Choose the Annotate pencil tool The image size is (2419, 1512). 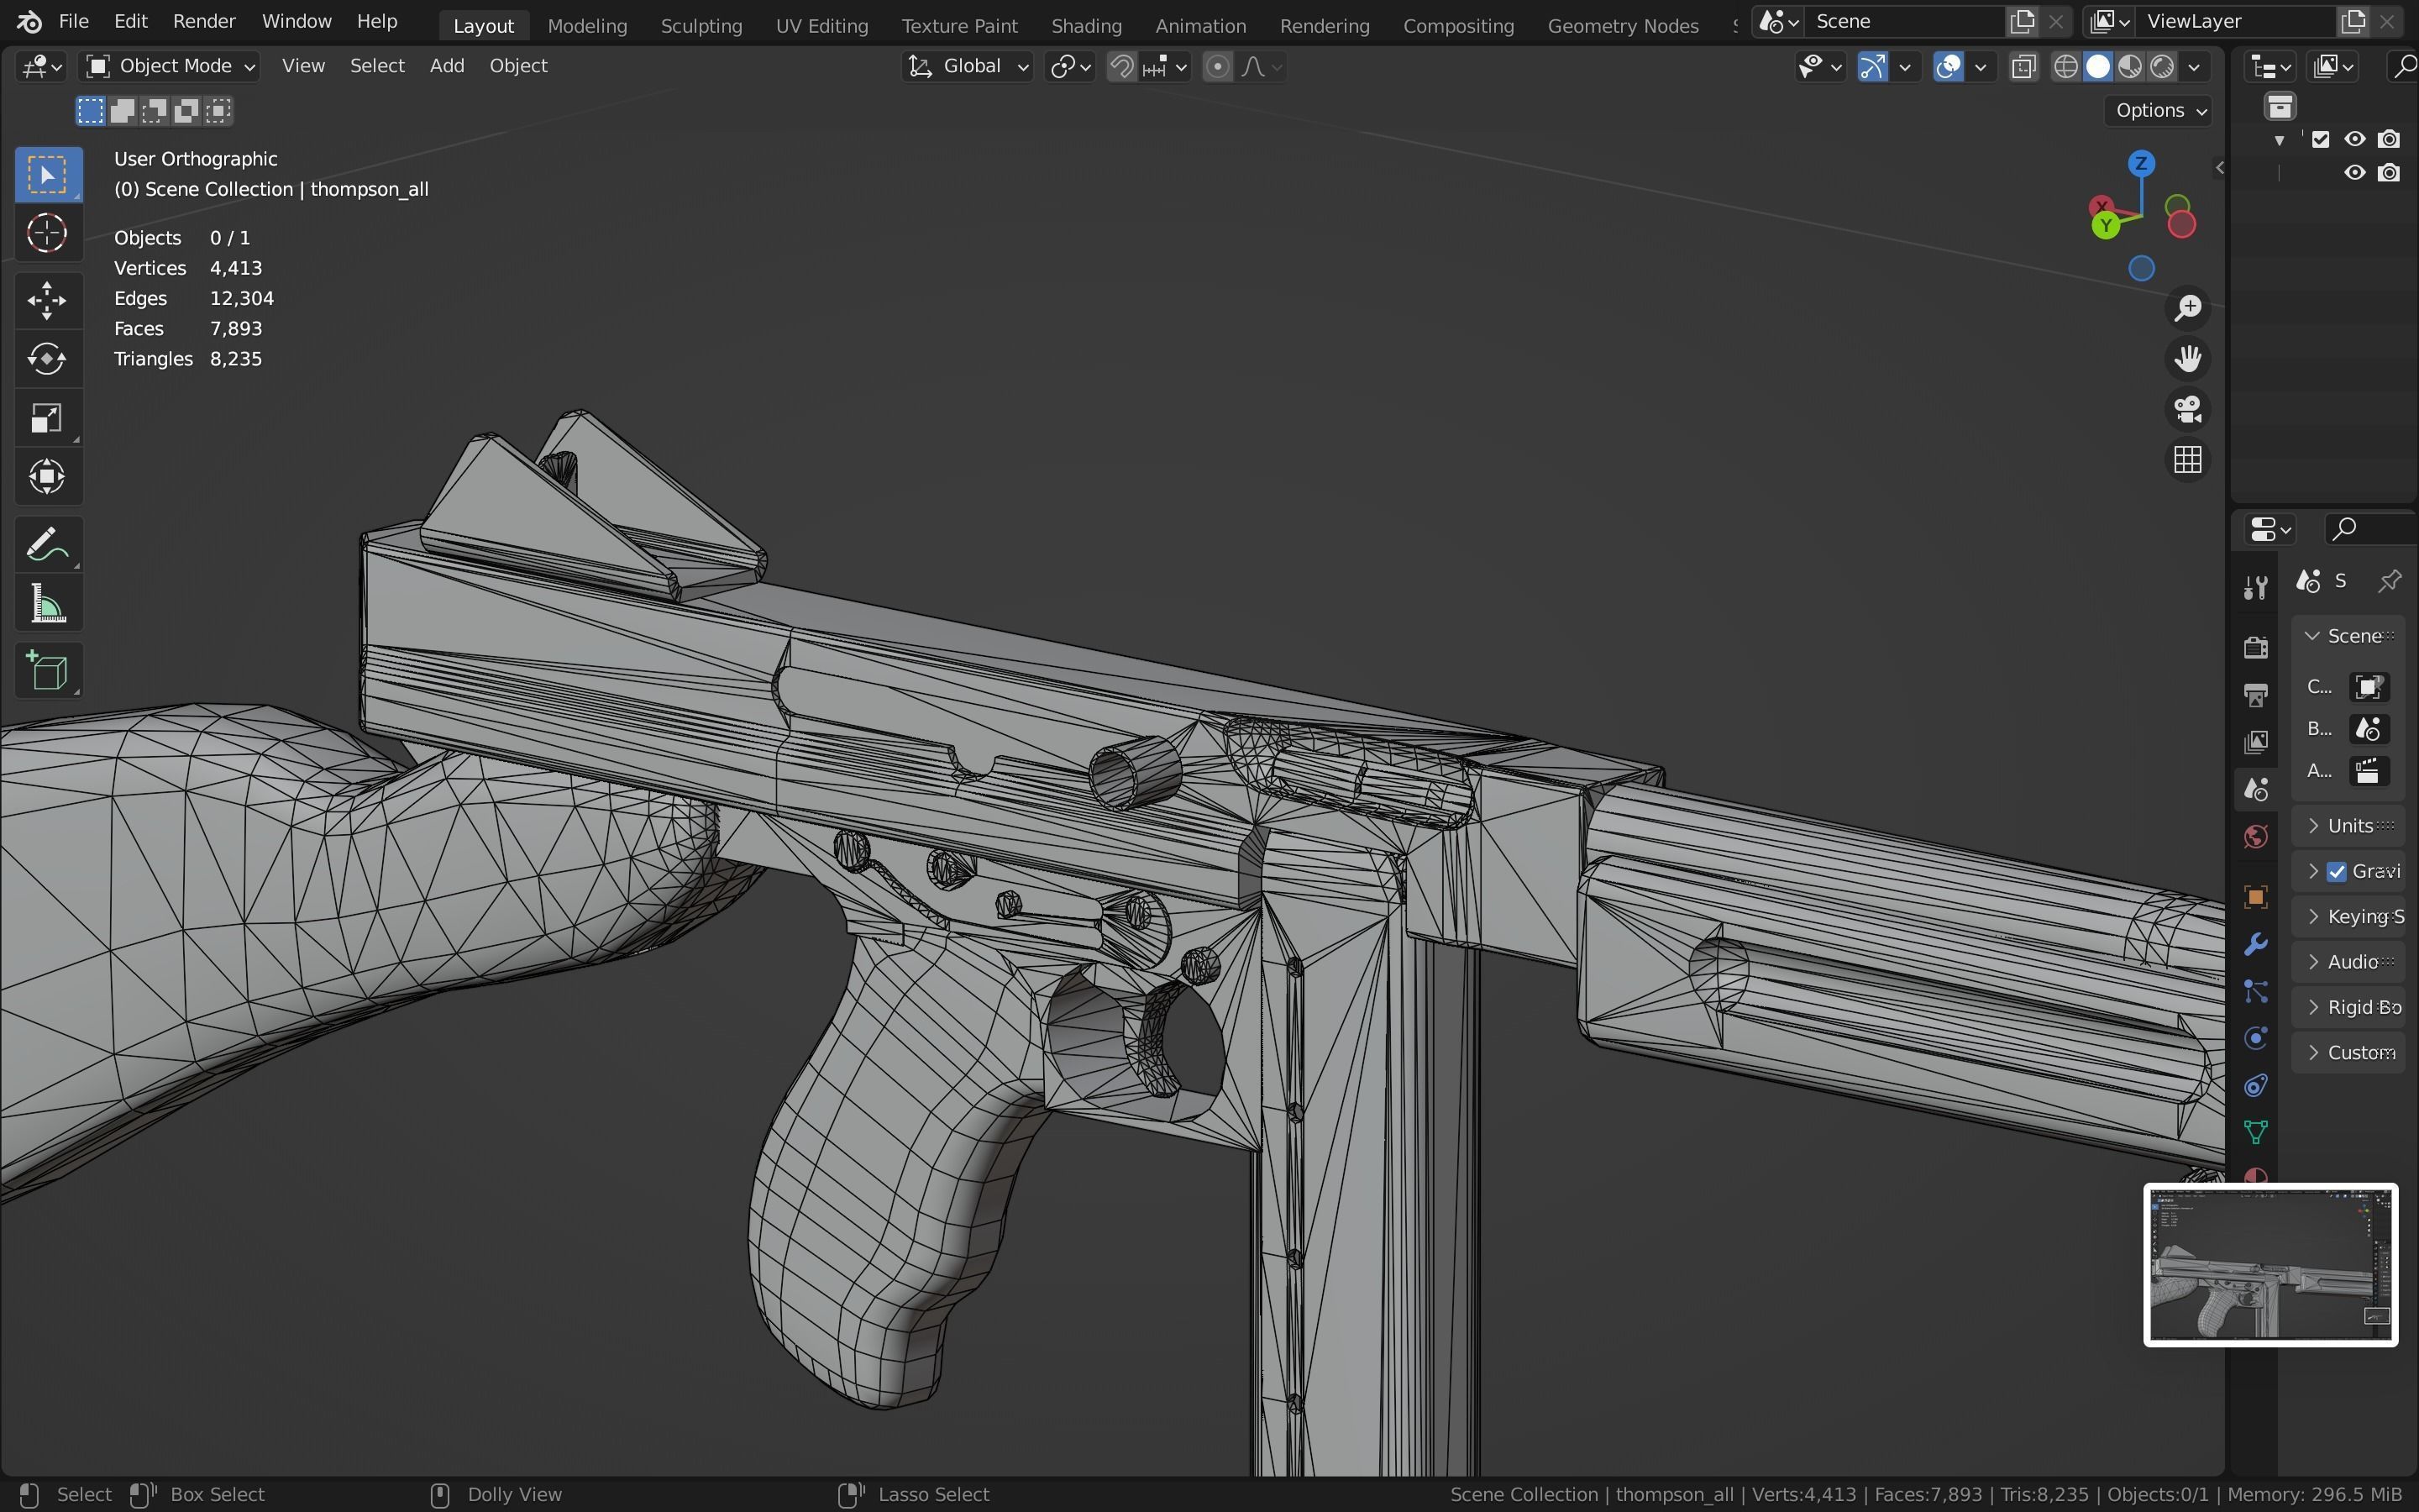47,546
